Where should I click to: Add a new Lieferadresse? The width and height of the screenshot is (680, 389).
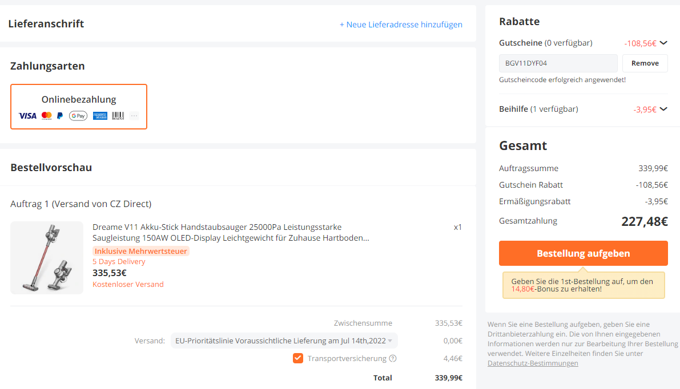point(401,25)
